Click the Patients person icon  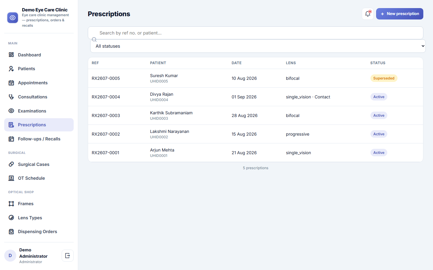[x=11, y=69]
